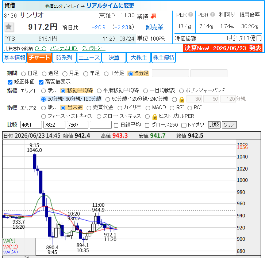Select 出来高 indicator
Image resolution: width=265 pixels, height=258 pixels.
pyautogui.click(x=63, y=108)
